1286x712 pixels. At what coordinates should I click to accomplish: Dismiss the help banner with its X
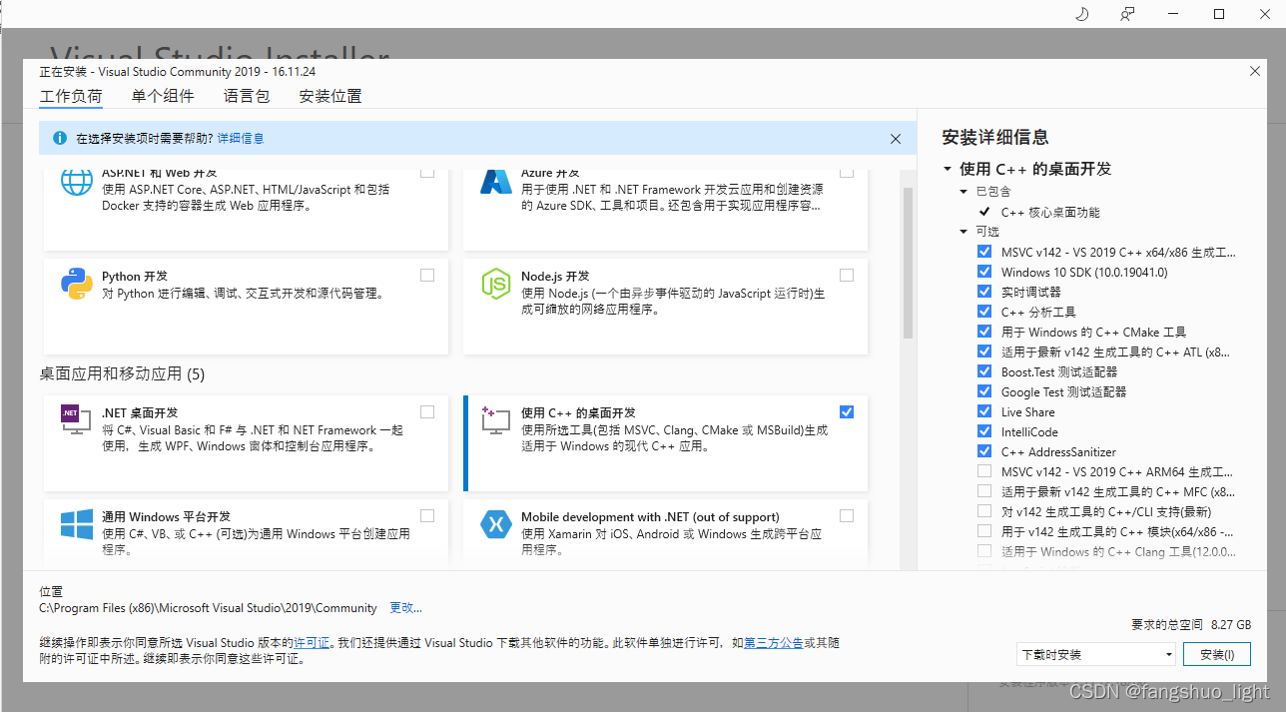click(x=896, y=139)
